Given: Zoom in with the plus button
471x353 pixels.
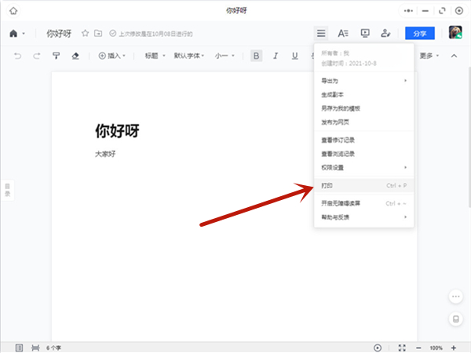Looking at the screenshot, I should pyautogui.click(x=454, y=348).
